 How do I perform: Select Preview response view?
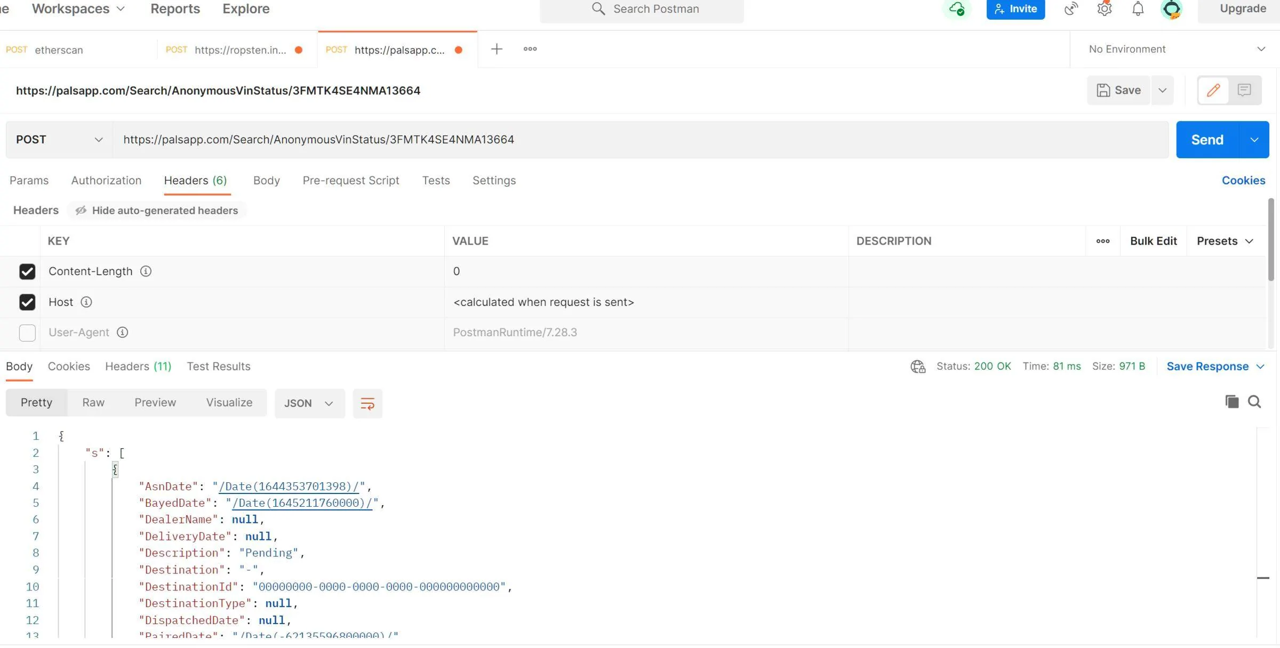[x=155, y=403]
